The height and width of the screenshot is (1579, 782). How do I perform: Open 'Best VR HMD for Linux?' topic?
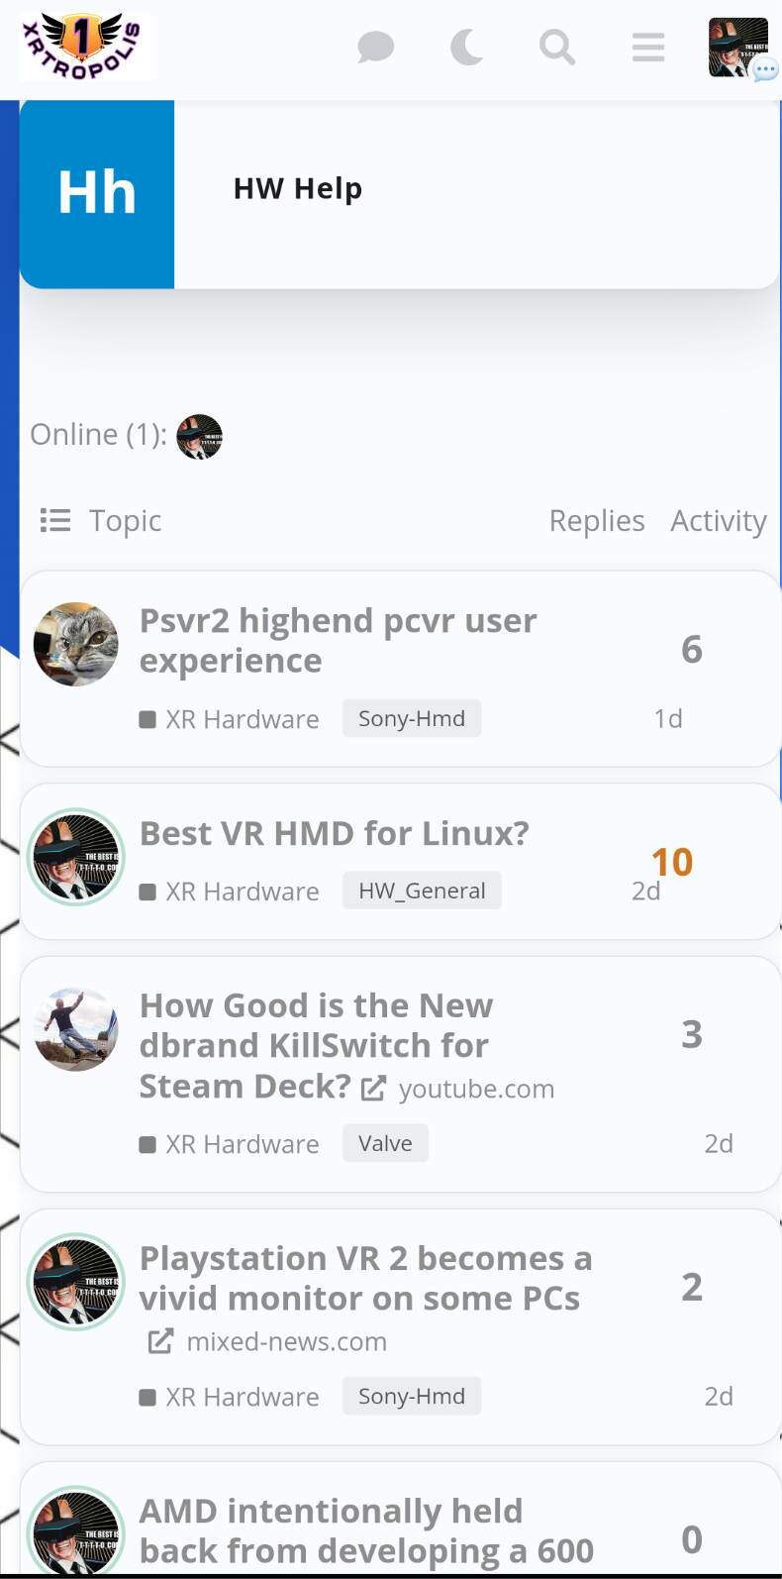click(x=335, y=833)
